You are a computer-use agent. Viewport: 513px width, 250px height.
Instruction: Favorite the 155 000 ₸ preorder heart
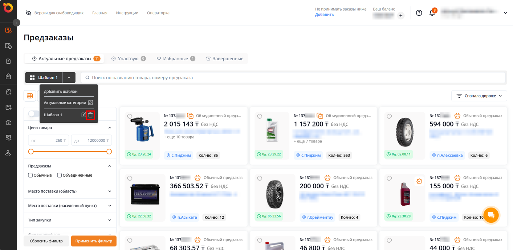(389, 179)
